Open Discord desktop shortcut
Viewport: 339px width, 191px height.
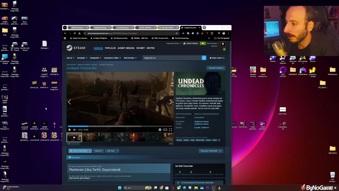click(313, 59)
